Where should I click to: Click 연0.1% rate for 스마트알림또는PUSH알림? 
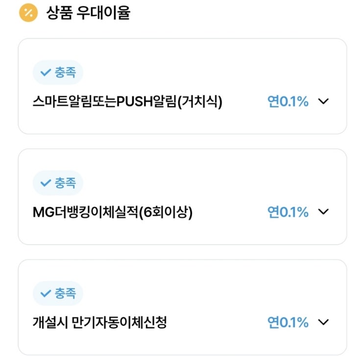288,102
